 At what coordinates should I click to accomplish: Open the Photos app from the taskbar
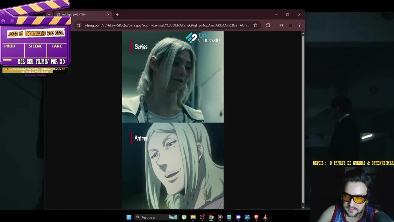(247, 217)
